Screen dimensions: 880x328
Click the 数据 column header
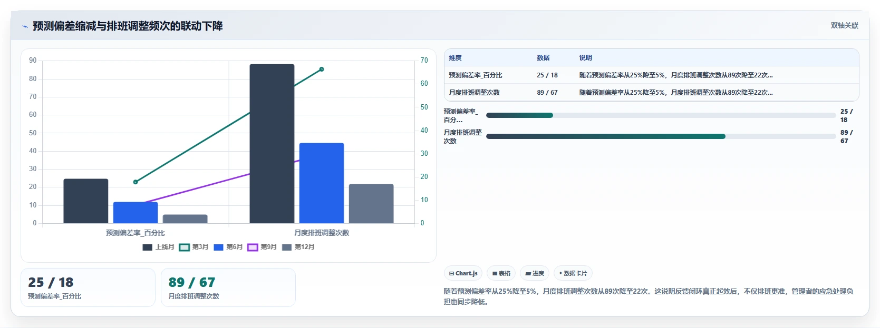(x=543, y=58)
